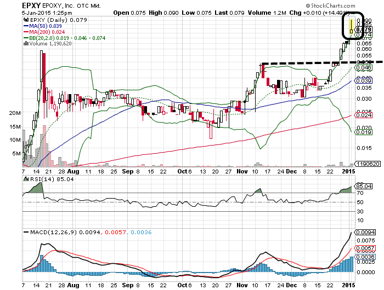Click the '10M' volume axis label
The width and height of the screenshot is (384, 290).
(15, 140)
